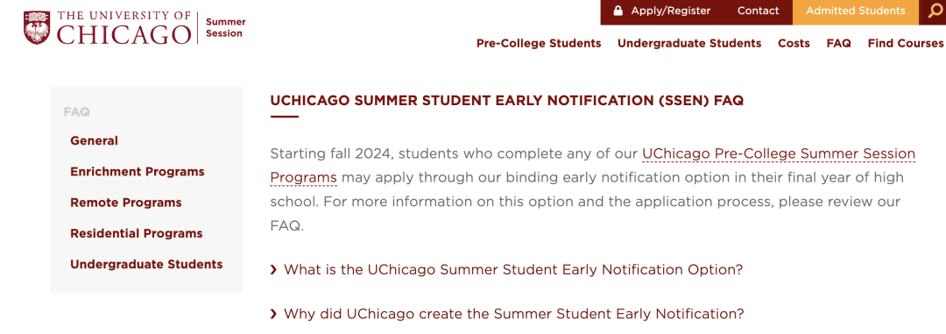Open Find Courses in navigation
This screenshot has height=334, width=946.
[905, 44]
